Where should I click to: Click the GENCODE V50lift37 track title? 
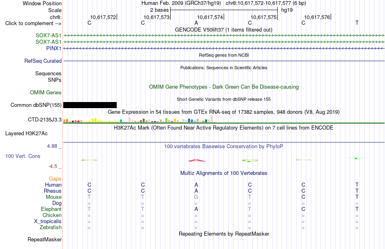(x=223, y=30)
